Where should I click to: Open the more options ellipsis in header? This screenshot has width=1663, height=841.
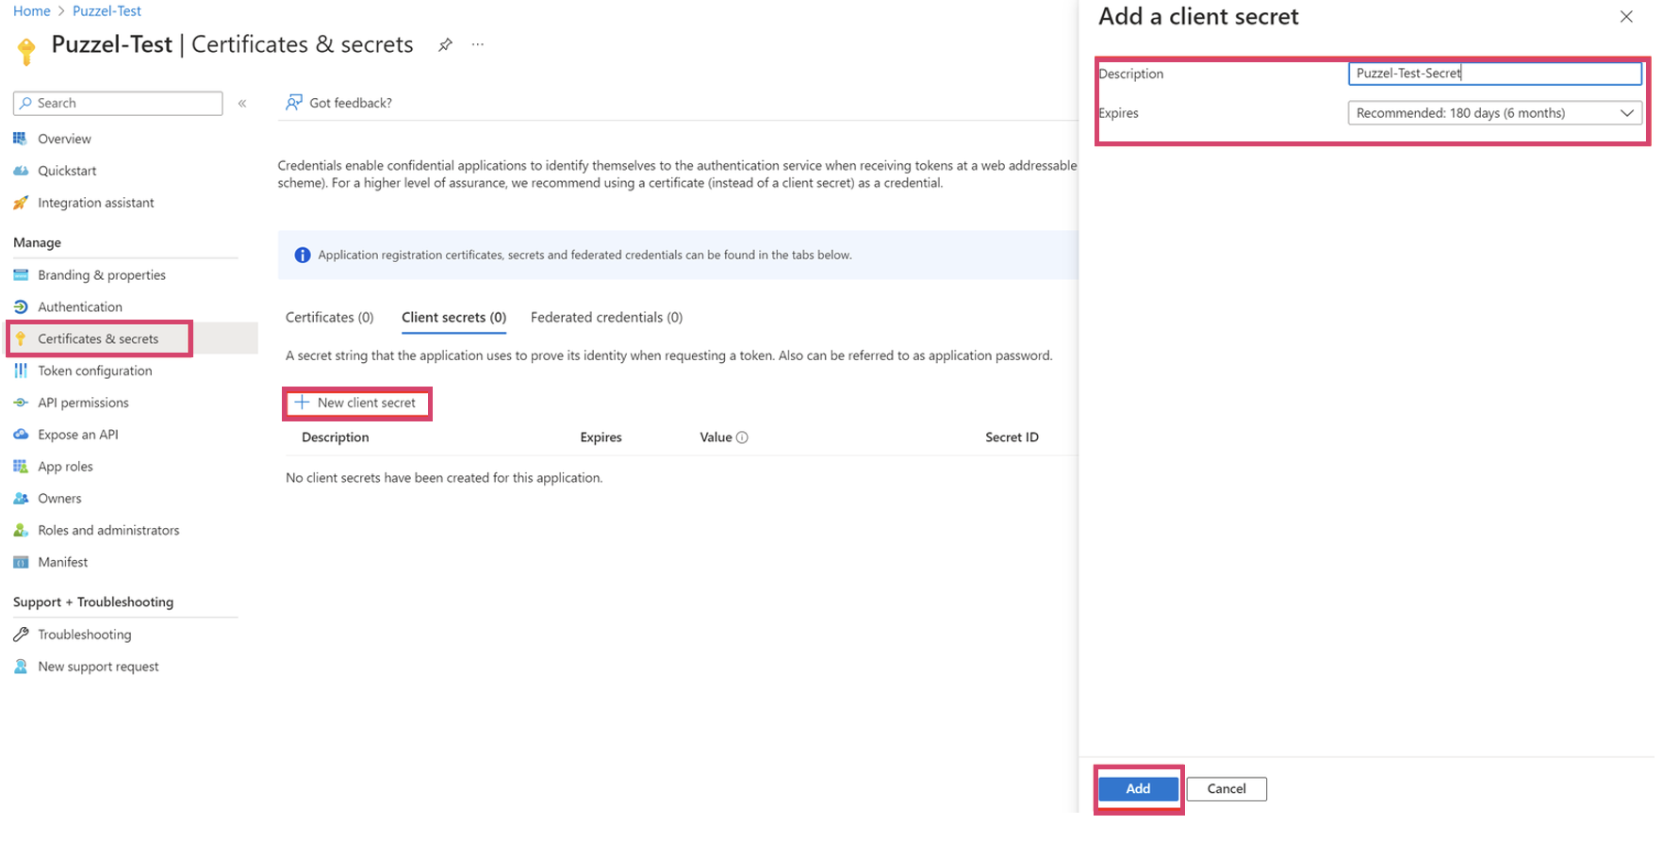[478, 44]
